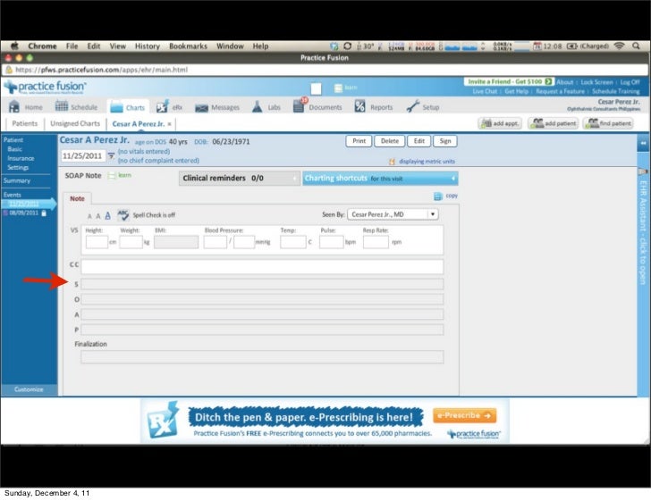Screen dimensions: 651x501
Task: Open the Live Chat link
Action: click(485, 91)
